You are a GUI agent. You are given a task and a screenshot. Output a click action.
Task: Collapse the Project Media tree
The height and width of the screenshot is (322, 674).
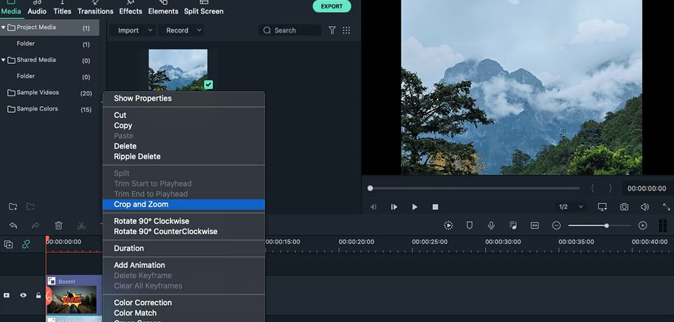pos(3,27)
